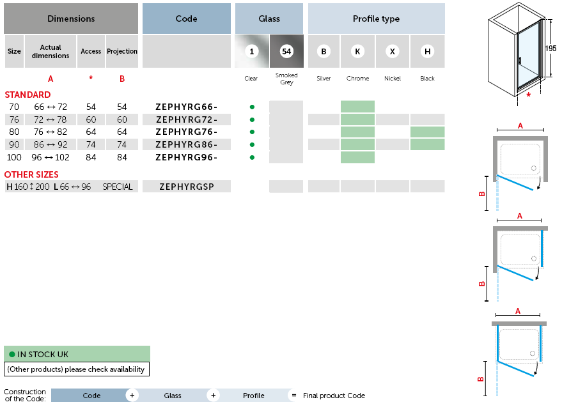This screenshot has height=416, width=562.
Task: Click the Silver profile B circle icon
Action: [x=324, y=51]
